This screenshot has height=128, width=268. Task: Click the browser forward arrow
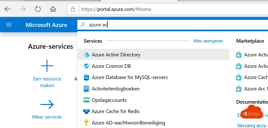(23, 9)
